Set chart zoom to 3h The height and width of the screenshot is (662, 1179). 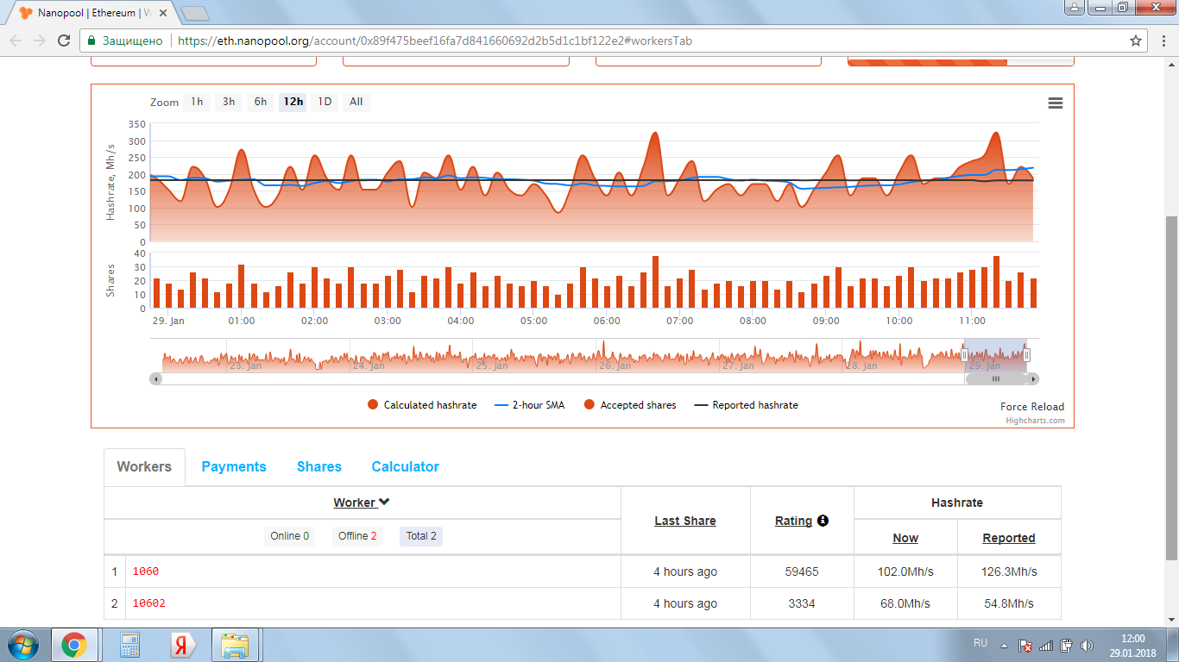[229, 102]
